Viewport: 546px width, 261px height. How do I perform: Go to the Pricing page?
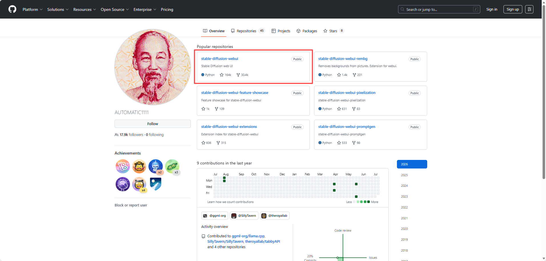pos(167,9)
